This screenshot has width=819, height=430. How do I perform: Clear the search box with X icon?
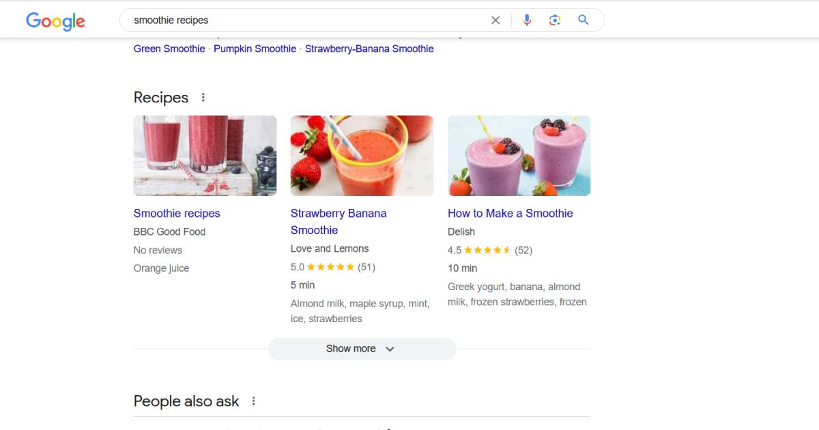tap(495, 20)
